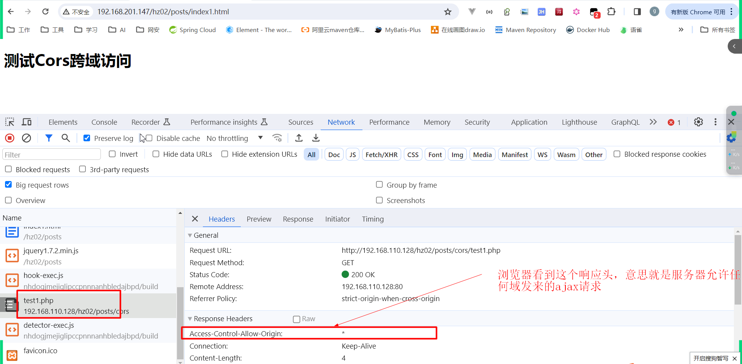Open the Sources tab

pos(301,122)
